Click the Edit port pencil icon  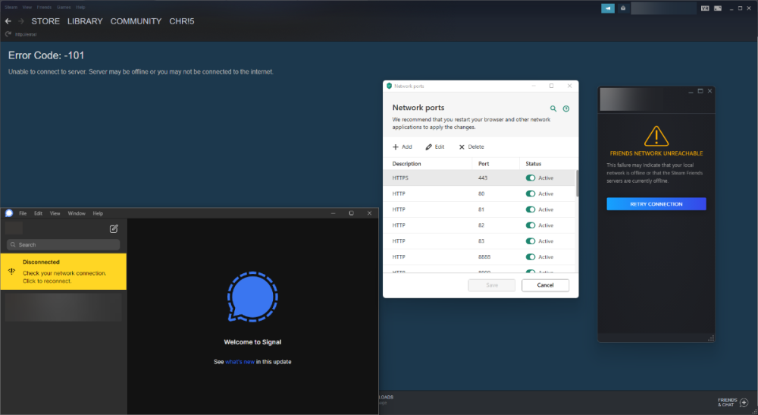(429, 147)
